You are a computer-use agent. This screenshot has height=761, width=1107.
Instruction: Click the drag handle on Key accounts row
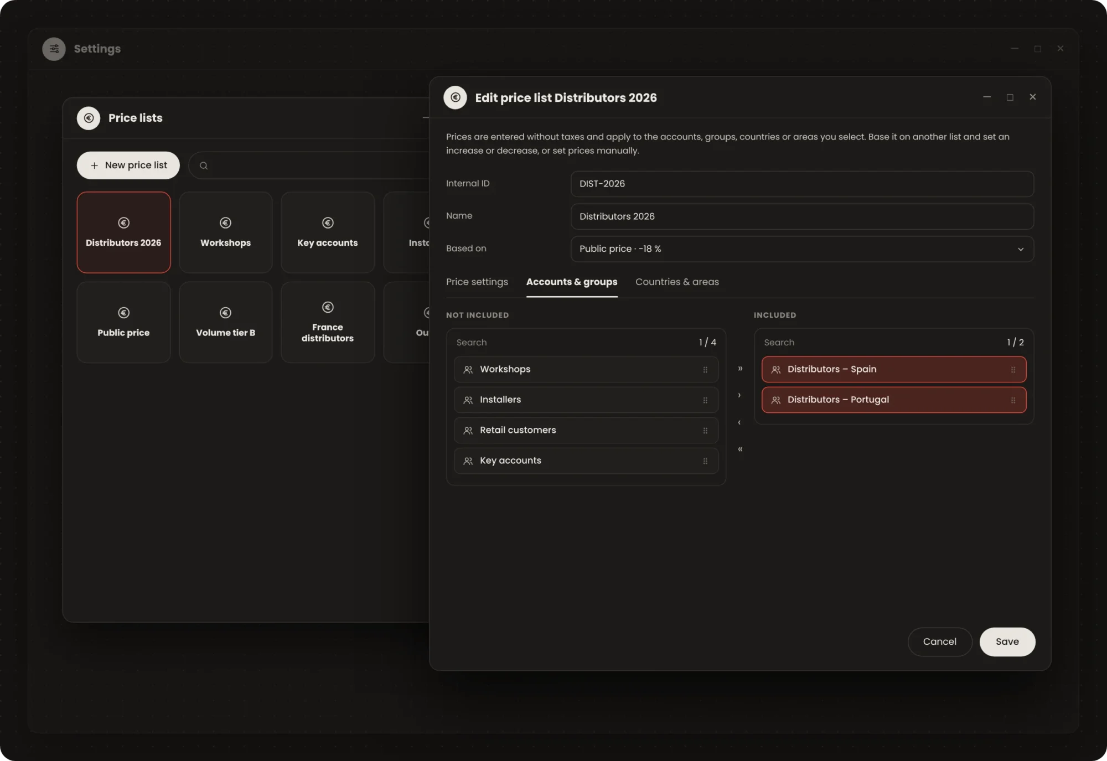click(x=705, y=461)
